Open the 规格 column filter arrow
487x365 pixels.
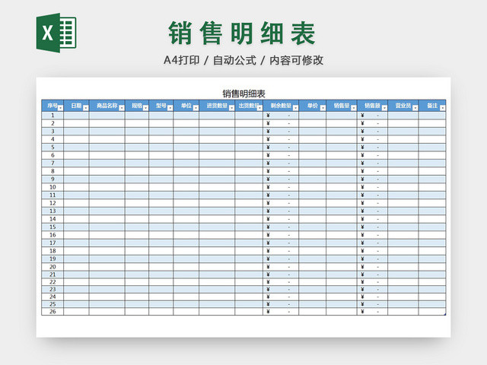(x=145, y=108)
